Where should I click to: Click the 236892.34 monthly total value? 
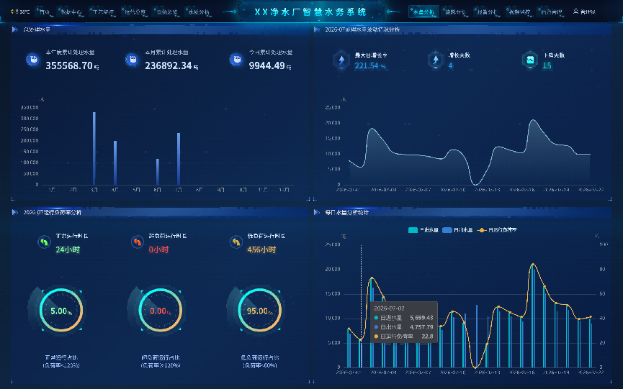pyautogui.click(x=169, y=66)
